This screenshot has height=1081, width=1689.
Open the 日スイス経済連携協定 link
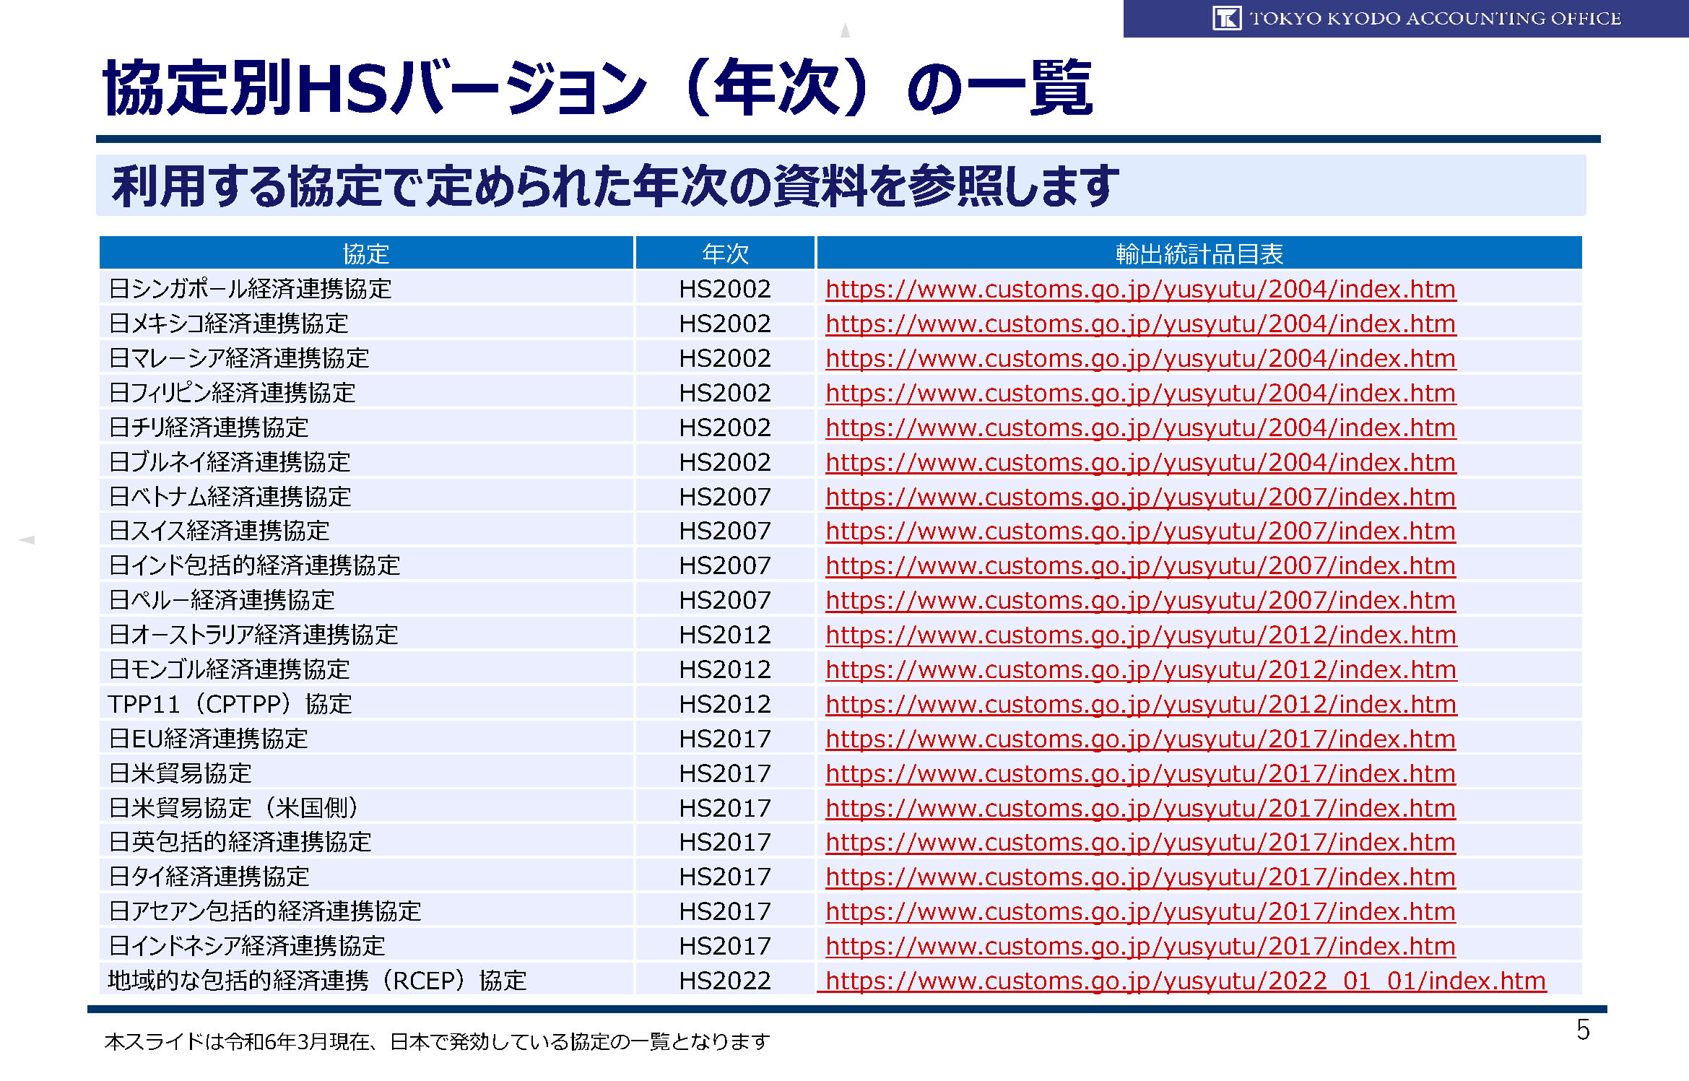point(1140,531)
